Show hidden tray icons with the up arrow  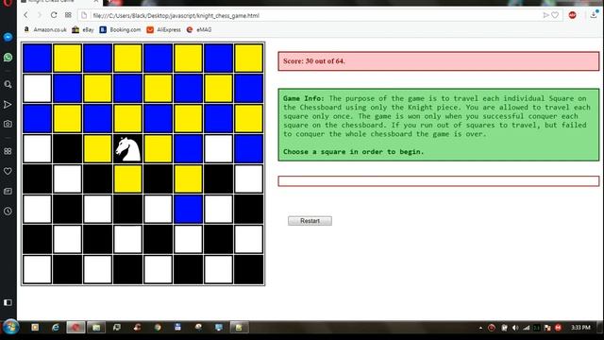[x=480, y=328]
